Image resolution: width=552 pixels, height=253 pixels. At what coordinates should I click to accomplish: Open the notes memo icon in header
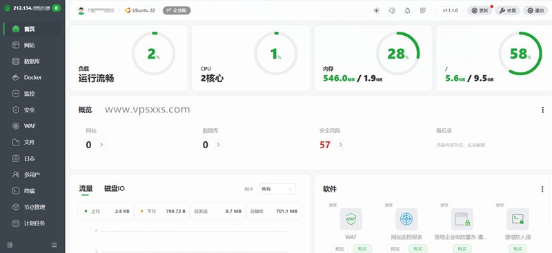[423, 10]
